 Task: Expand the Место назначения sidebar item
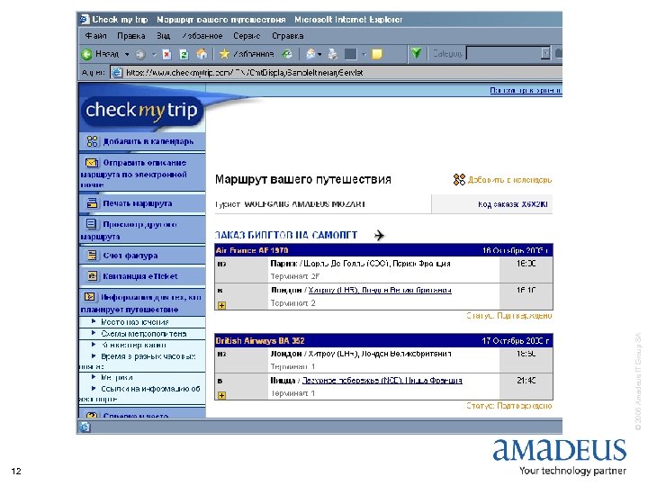(x=135, y=322)
